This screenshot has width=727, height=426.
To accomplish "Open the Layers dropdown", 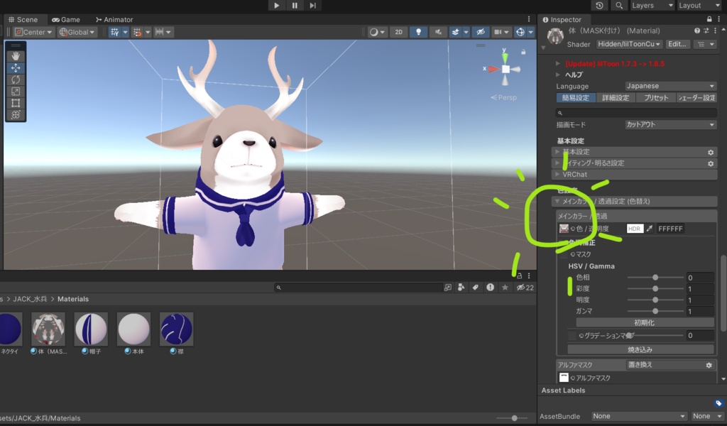I will click(x=652, y=6).
